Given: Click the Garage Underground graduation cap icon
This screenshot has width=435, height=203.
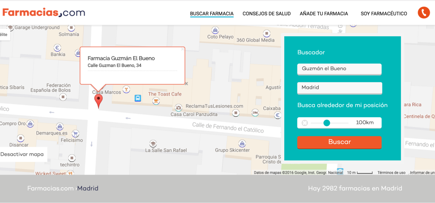Looking at the screenshot, I should pyautogui.click(x=11, y=27).
